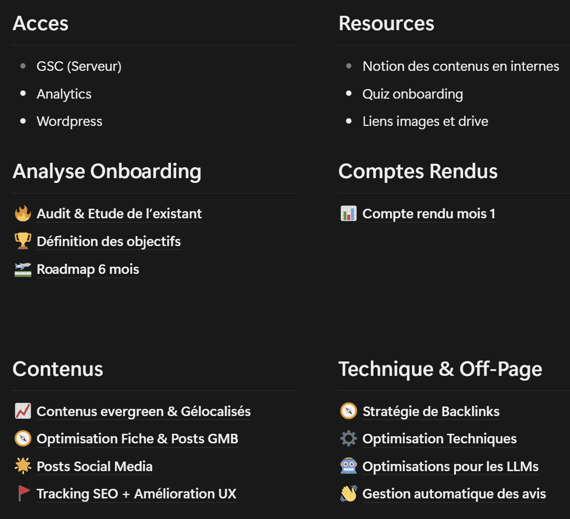
Task: Click the robot icon for LLM optimisations
Action: [348, 466]
